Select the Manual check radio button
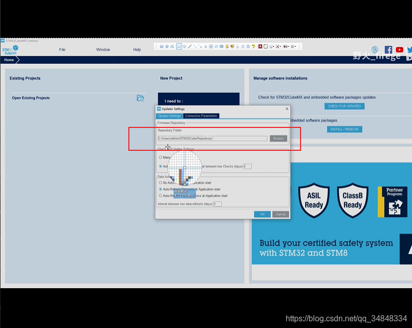 point(161,157)
